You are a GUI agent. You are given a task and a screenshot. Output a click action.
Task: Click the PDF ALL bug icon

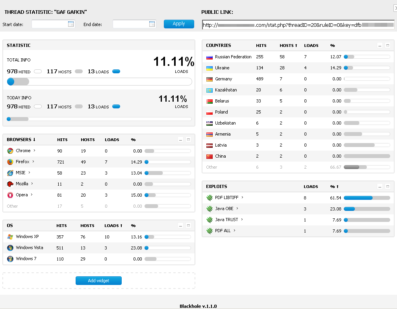click(x=210, y=231)
